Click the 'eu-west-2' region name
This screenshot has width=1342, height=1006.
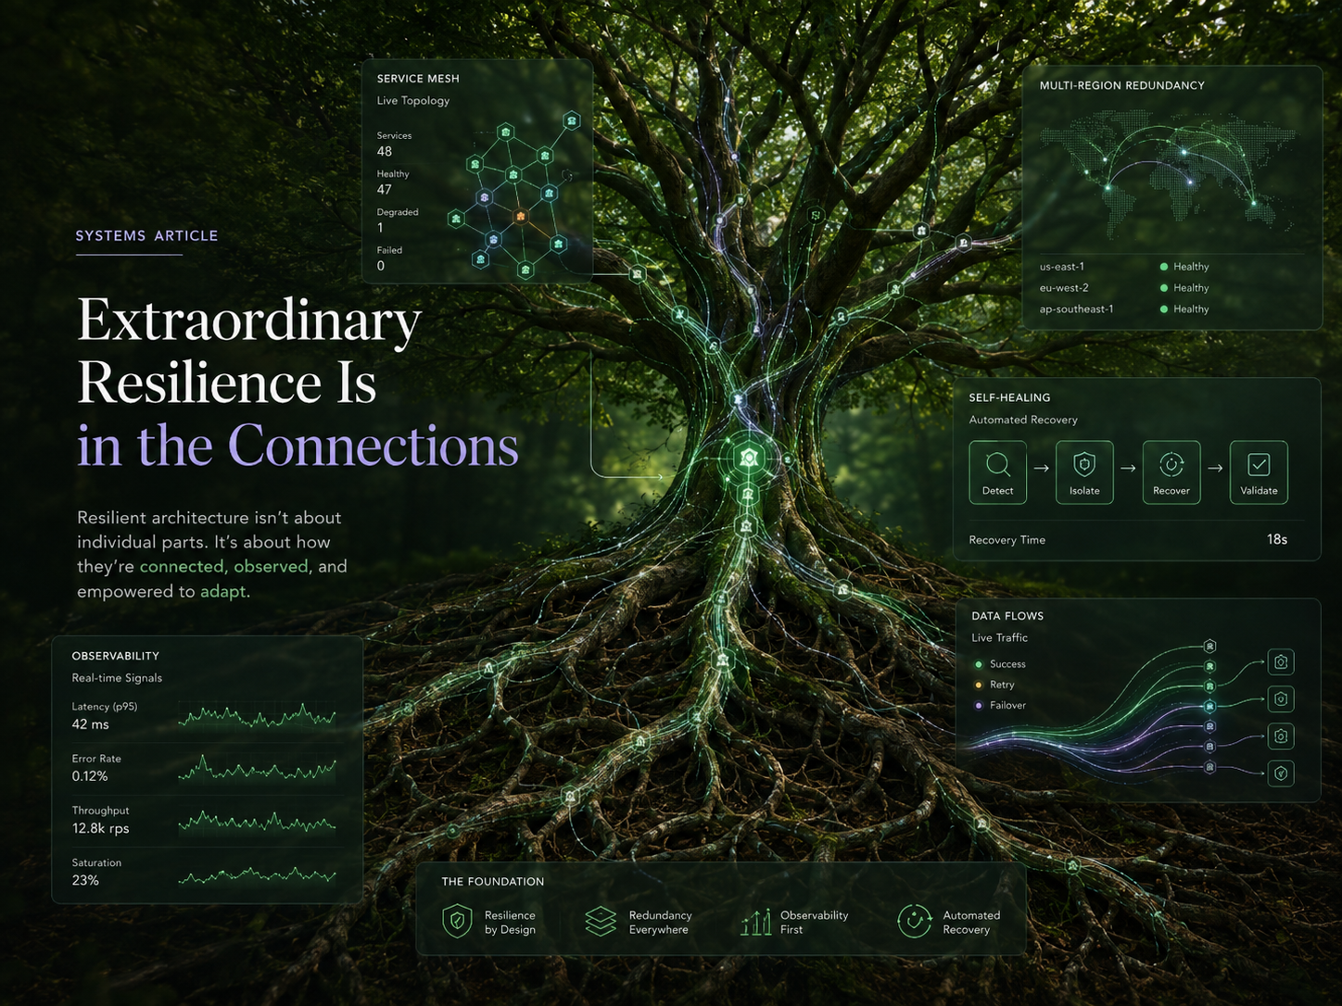click(x=1064, y=288)
